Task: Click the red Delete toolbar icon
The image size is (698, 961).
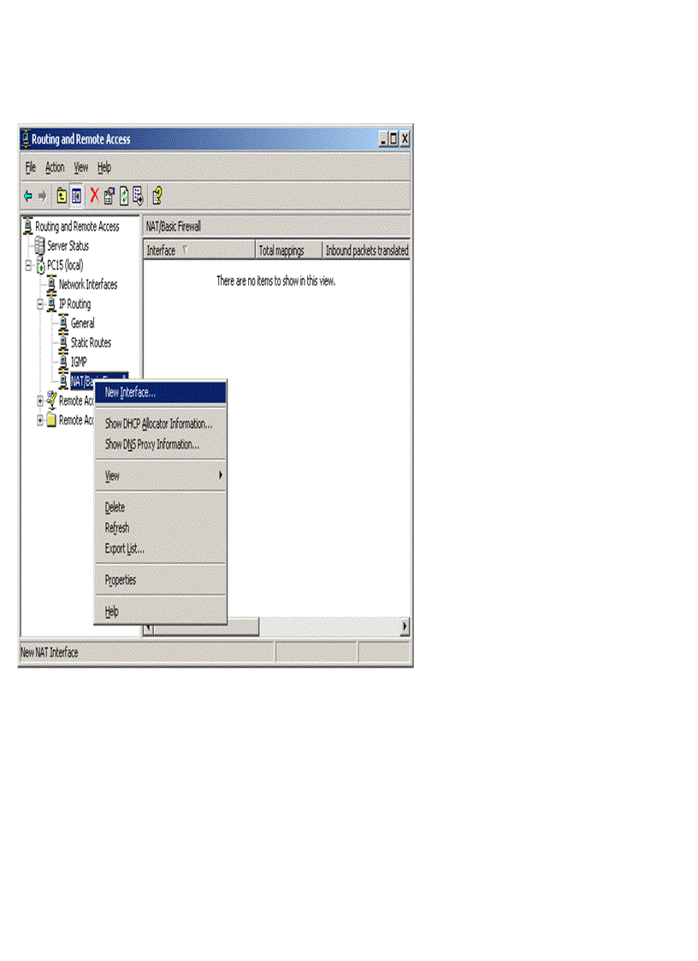Action: pyautogui.click(x=94, y=196)
